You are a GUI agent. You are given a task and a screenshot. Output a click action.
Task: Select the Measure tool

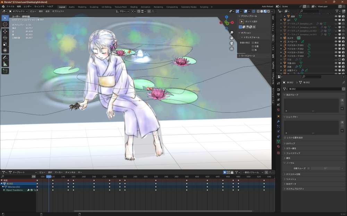(5, 64)
